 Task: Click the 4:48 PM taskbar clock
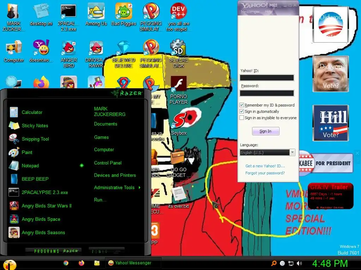click(330, 263)
